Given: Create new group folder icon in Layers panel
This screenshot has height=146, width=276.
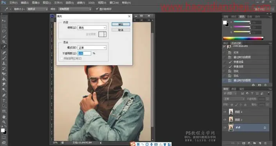Looking at the screenshot, I should 255,143.
